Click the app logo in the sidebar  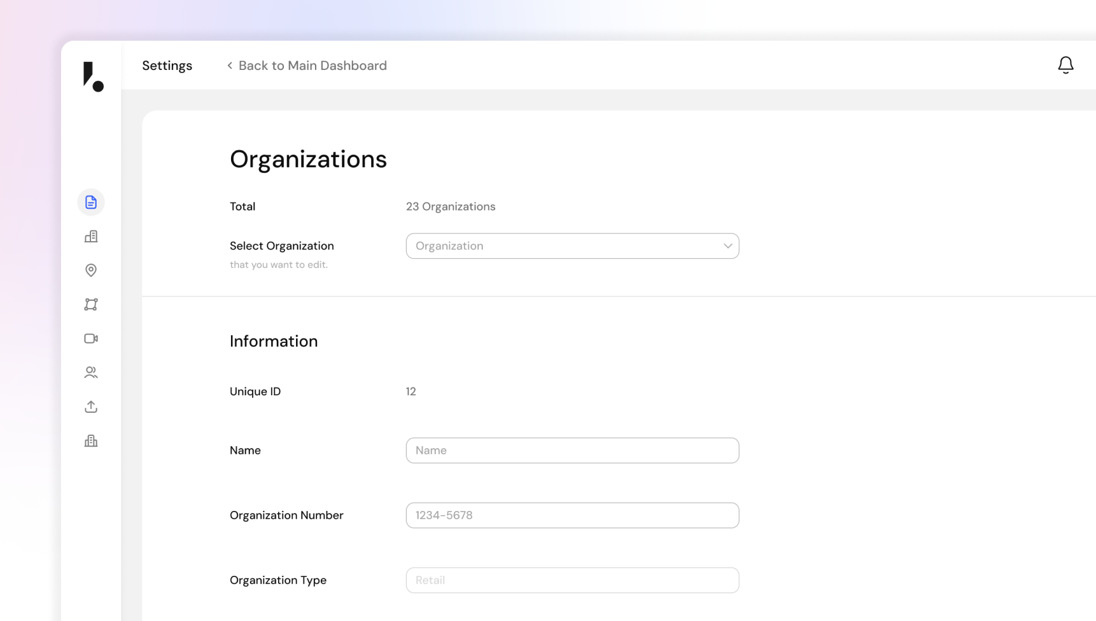(93, 77)
